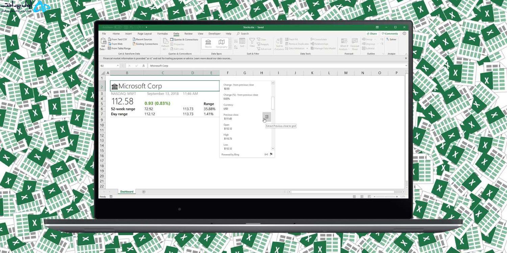Toggle the Filter funnel button
Viewport: 507px width, 253px height.
point(252,43)
